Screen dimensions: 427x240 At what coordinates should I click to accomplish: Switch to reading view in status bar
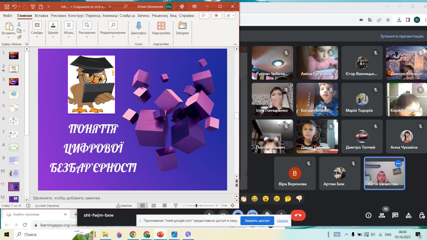(165, 206)
